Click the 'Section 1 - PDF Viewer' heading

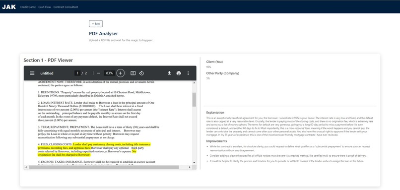[x=48, y=60]
